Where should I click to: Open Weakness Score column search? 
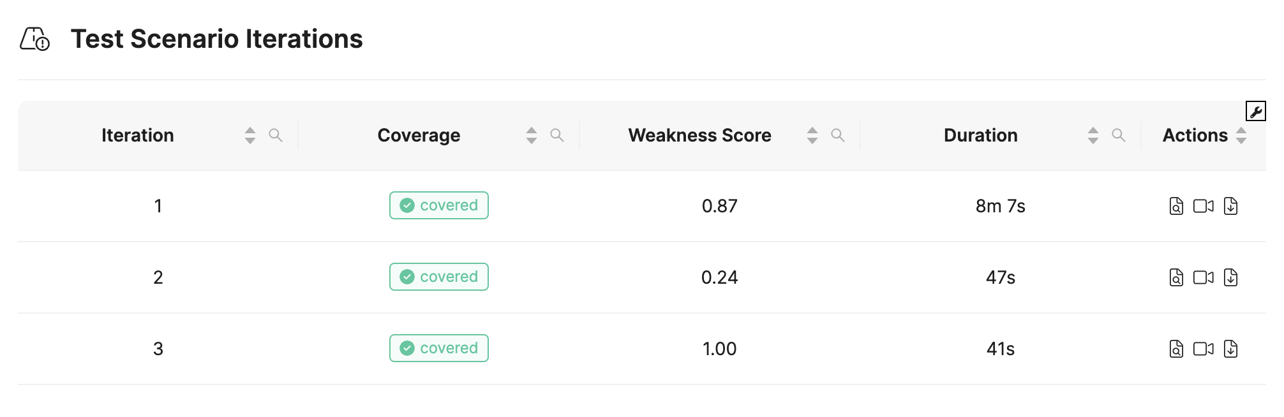(x=838, y=135)
